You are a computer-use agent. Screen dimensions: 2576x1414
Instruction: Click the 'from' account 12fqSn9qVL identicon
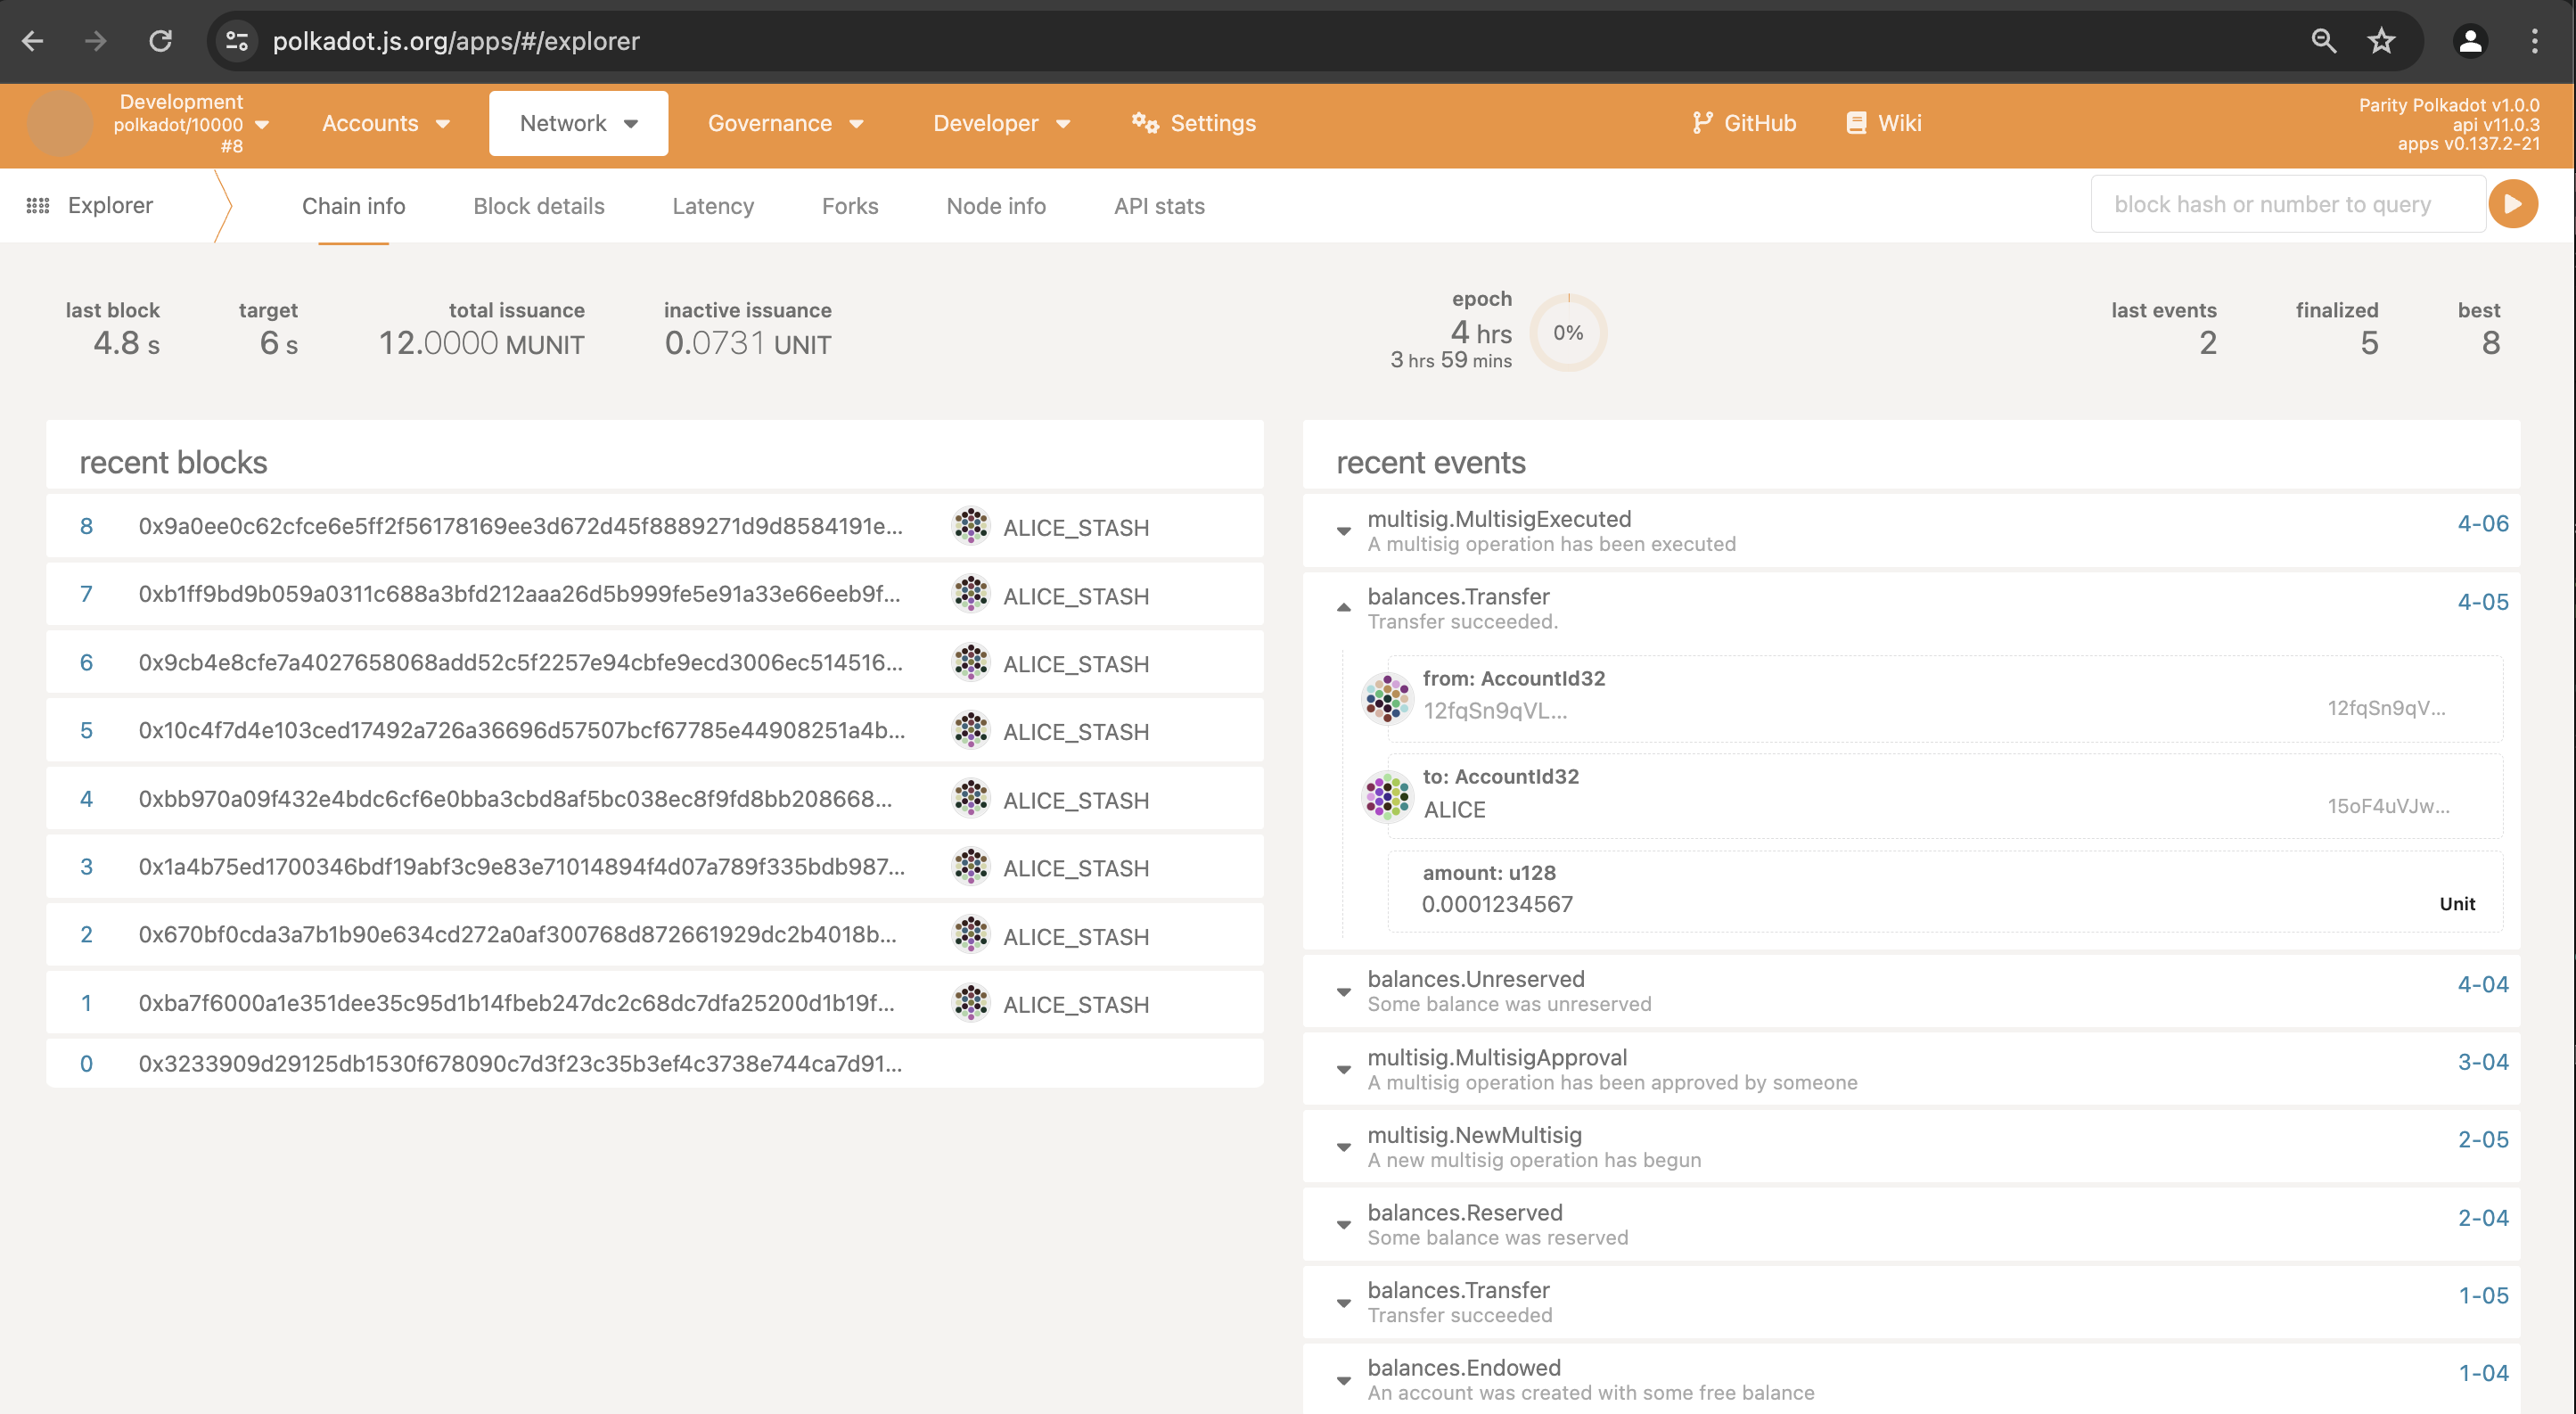click(x=1387, y=697)
